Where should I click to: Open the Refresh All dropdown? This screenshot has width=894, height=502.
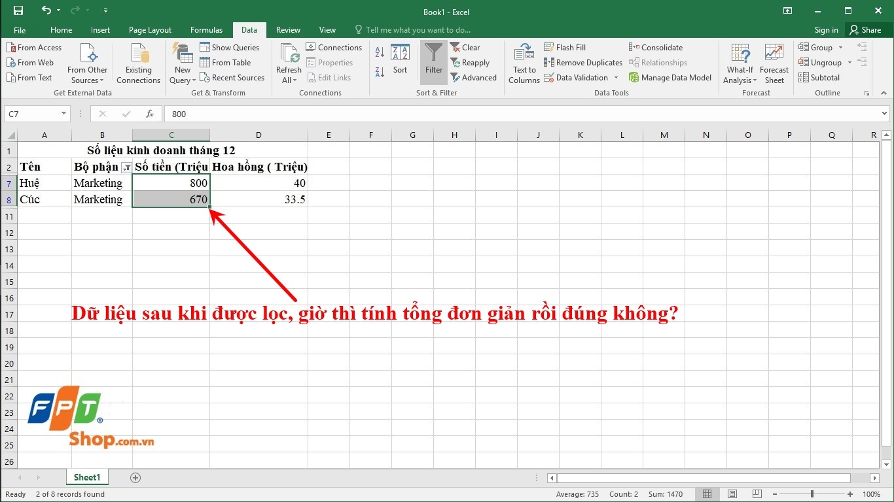[x=289, y=63]
